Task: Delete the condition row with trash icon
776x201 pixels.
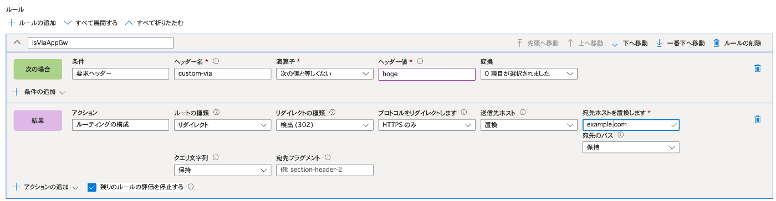Action: (757, 68)
